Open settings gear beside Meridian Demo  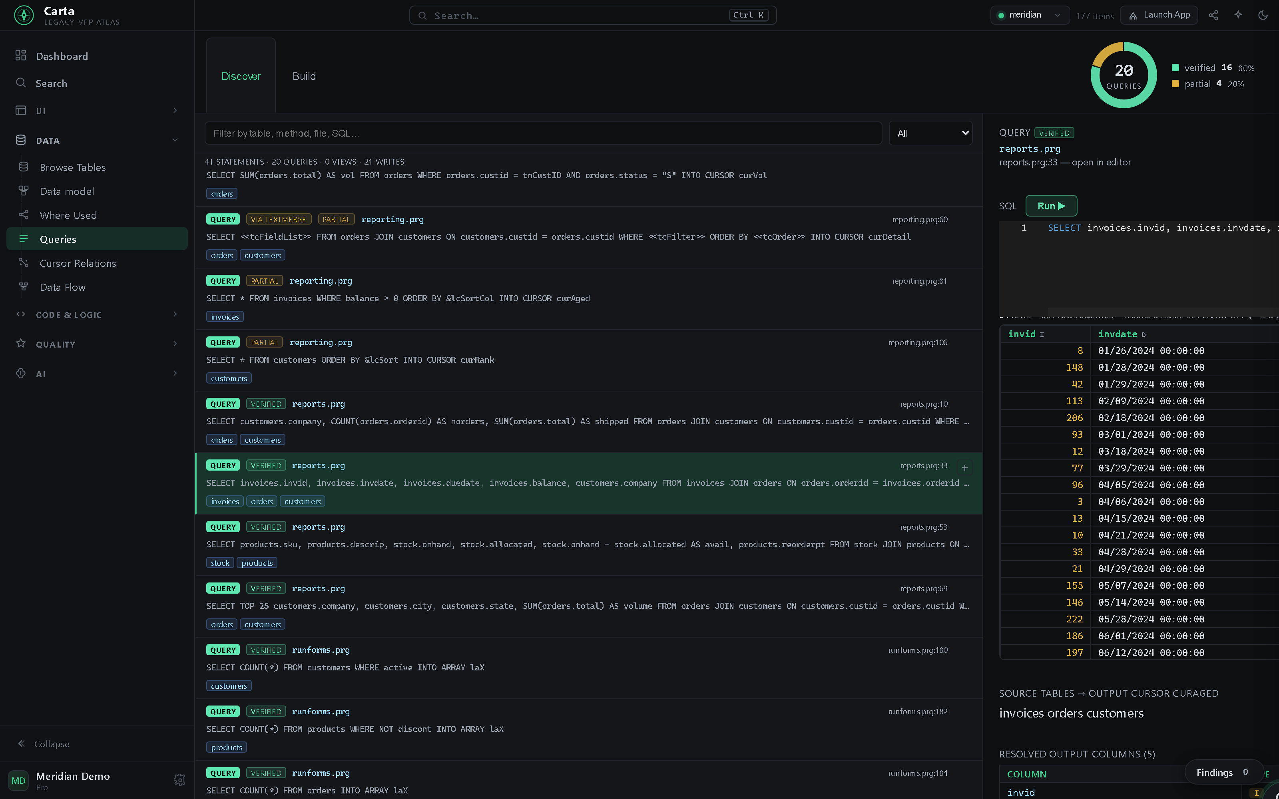(180, 780)
